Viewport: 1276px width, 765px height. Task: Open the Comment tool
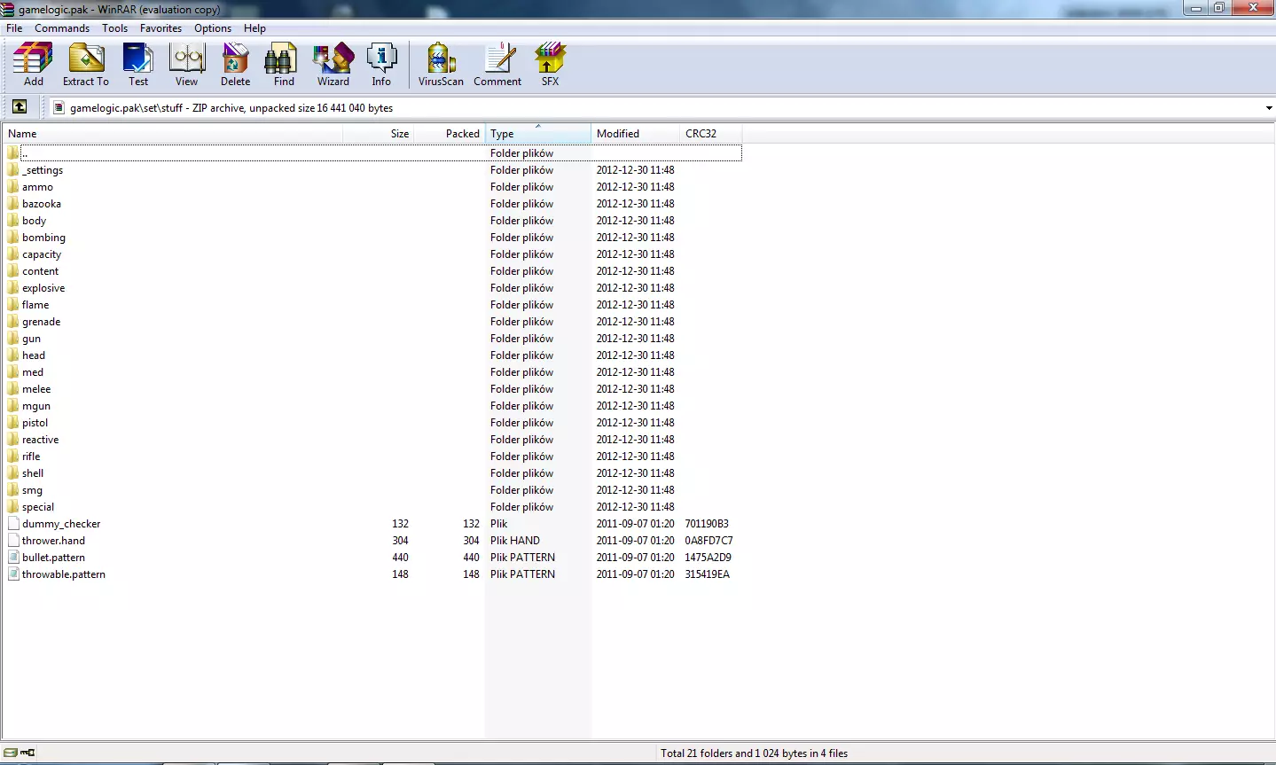coord(497,65)
